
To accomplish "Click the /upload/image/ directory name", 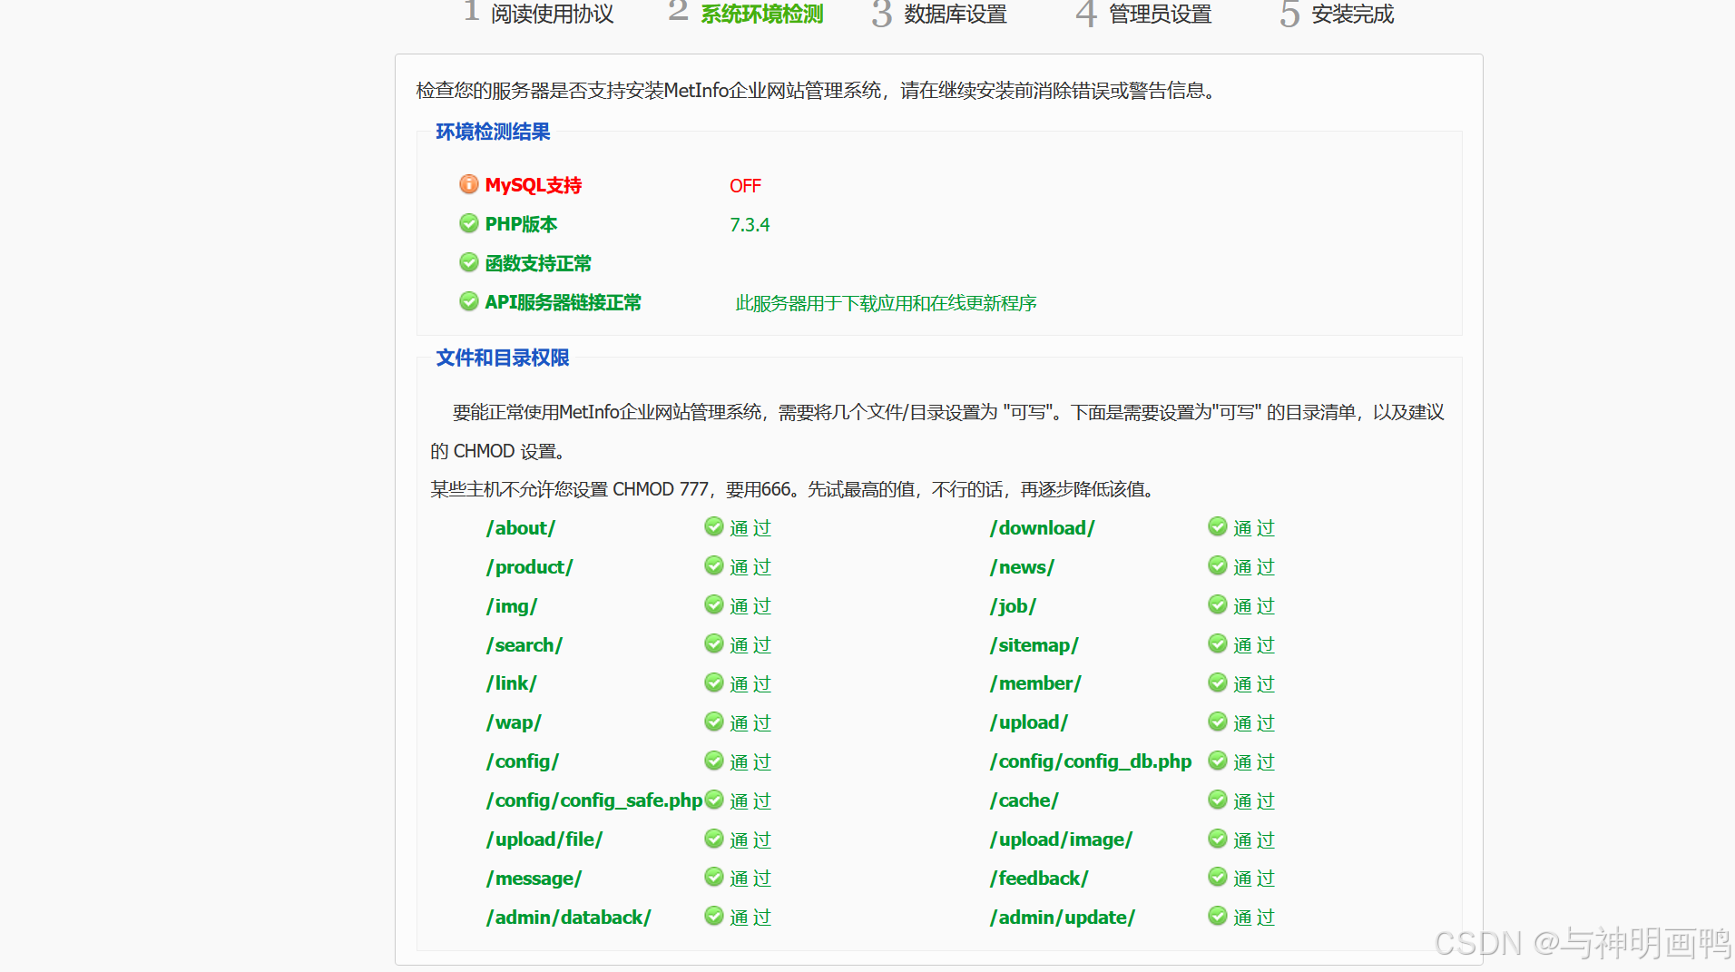I will click(1061, 839).
